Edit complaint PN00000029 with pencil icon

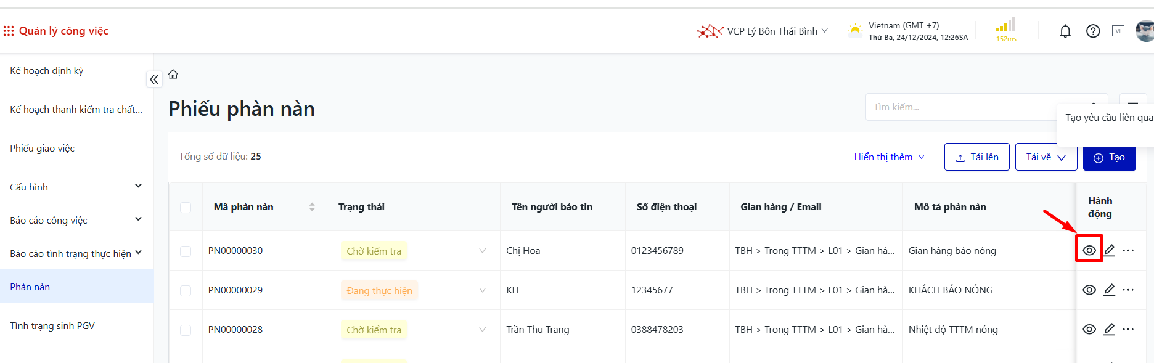pos(1109,290)
